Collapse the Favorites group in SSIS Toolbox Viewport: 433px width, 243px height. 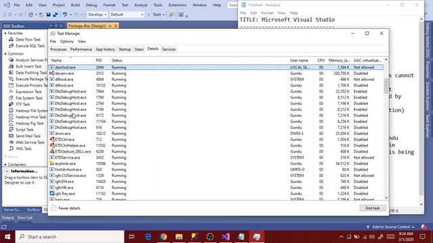[x=5, y=33]
